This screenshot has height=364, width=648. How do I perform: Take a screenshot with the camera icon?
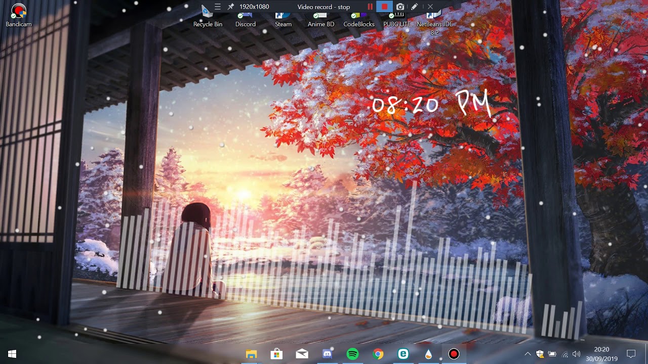[400, 7]
